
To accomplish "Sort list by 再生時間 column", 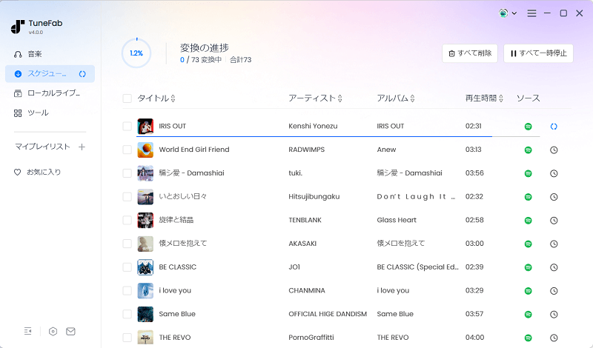I will pyautogui.click(x=484, y=98).
